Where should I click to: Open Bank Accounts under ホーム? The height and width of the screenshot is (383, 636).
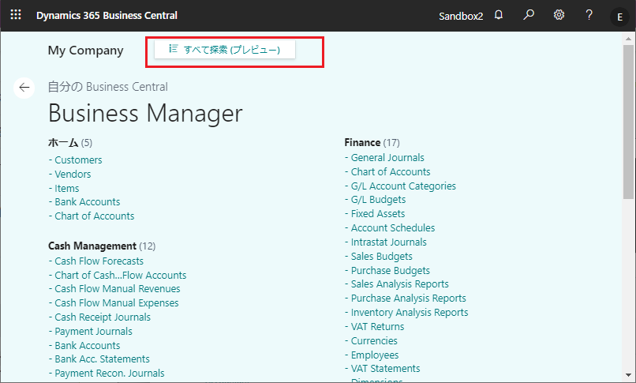point(88,202)
